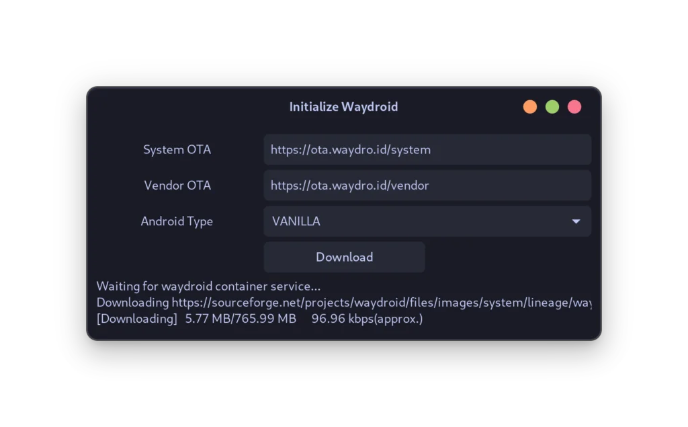Click the green window control circle
The height and width of the screenshot is (427, 688).
[552, 106]
